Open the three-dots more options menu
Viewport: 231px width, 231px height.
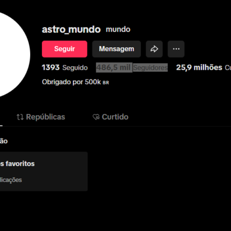[176, 49]
